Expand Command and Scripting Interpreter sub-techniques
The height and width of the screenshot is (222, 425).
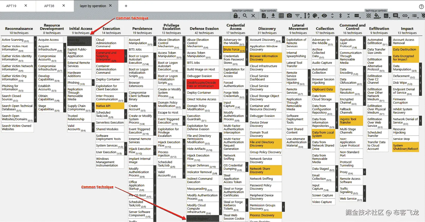125,56
